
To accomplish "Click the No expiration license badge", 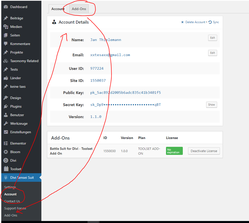I will click(x=174, y=151).
